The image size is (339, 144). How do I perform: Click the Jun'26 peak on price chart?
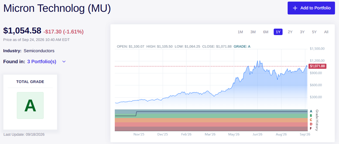click(258, 61)
